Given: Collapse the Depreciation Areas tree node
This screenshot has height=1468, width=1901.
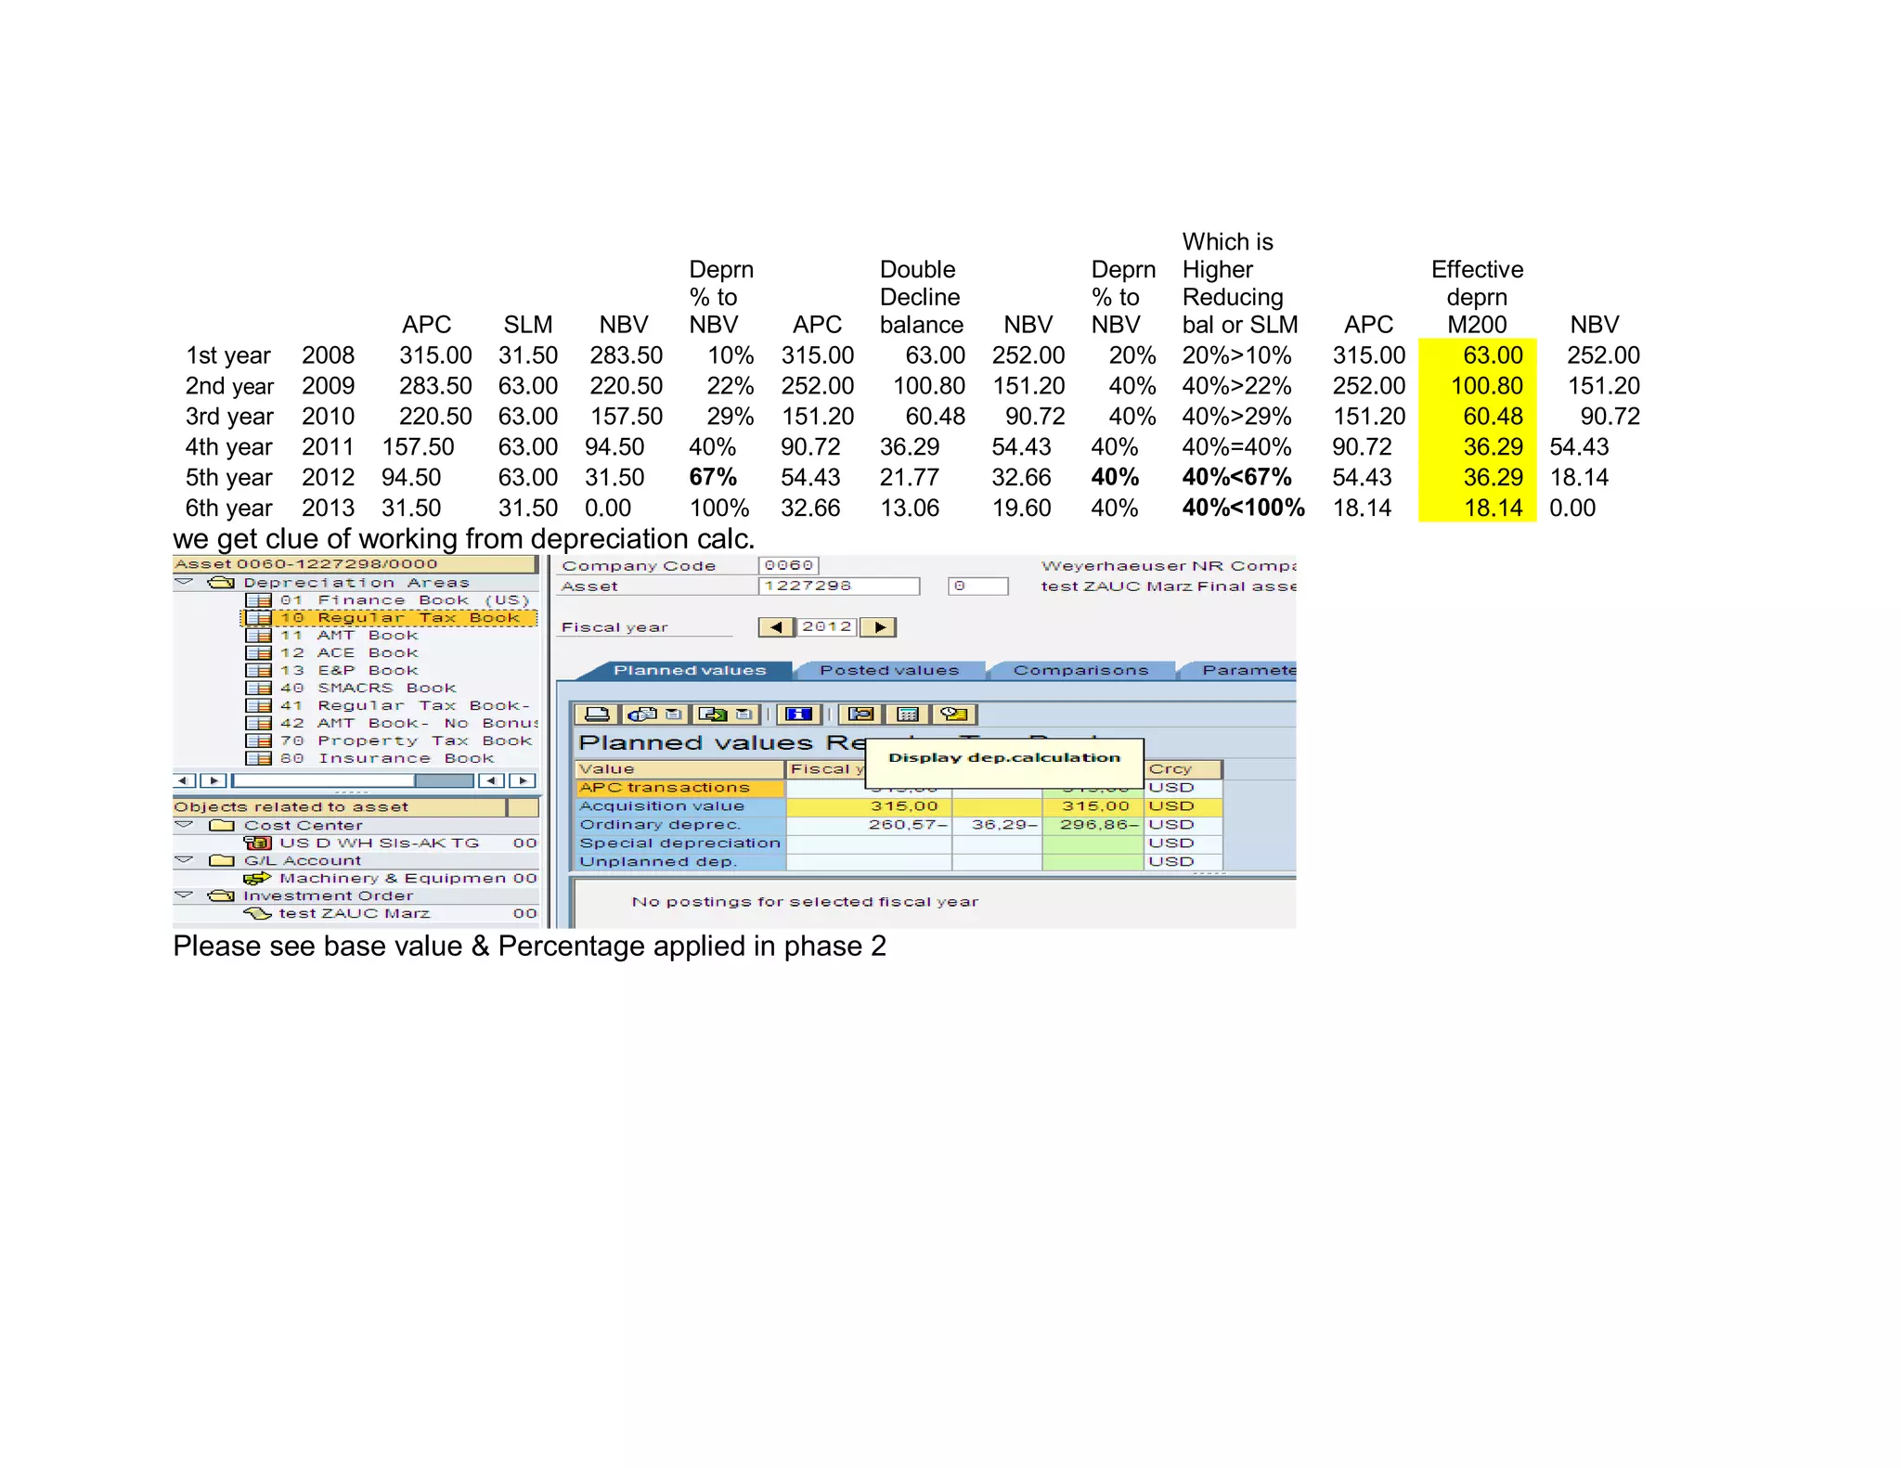Looking at the screenshot, I should coord(184,582).
